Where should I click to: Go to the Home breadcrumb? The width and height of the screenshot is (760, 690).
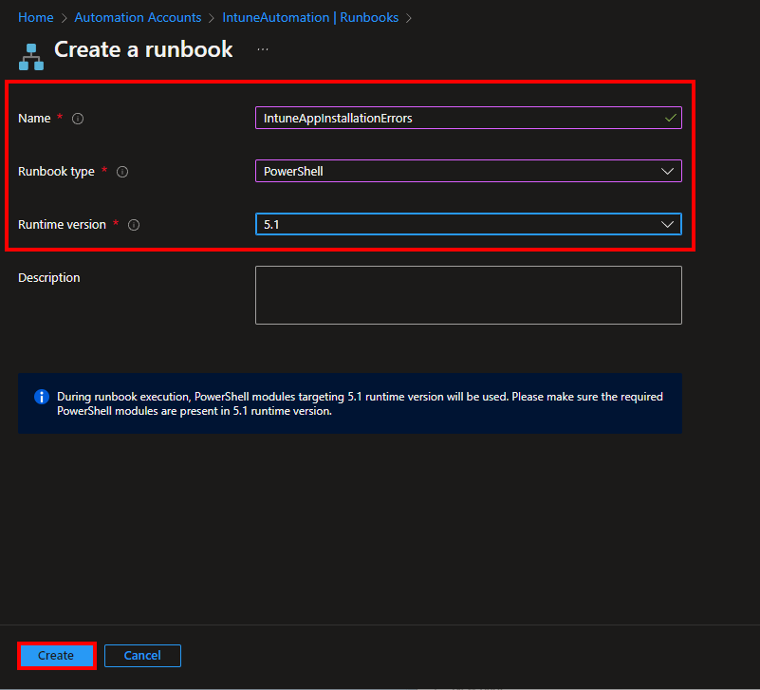point(36,17)
